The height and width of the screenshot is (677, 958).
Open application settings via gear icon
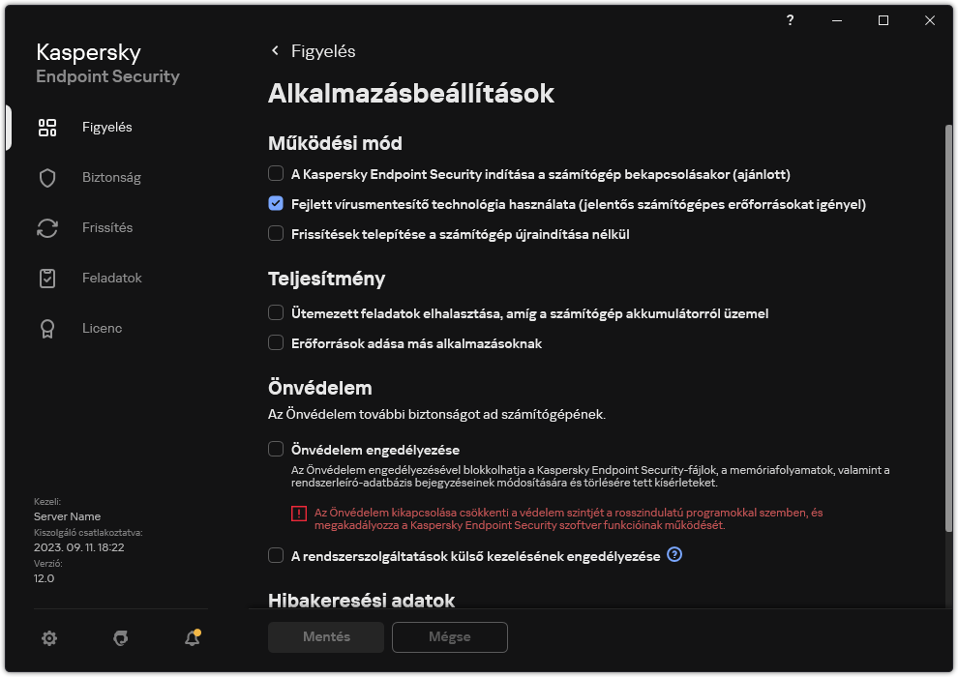(48, 638)
